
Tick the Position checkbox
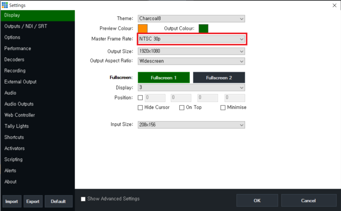(x=140, y=98)
